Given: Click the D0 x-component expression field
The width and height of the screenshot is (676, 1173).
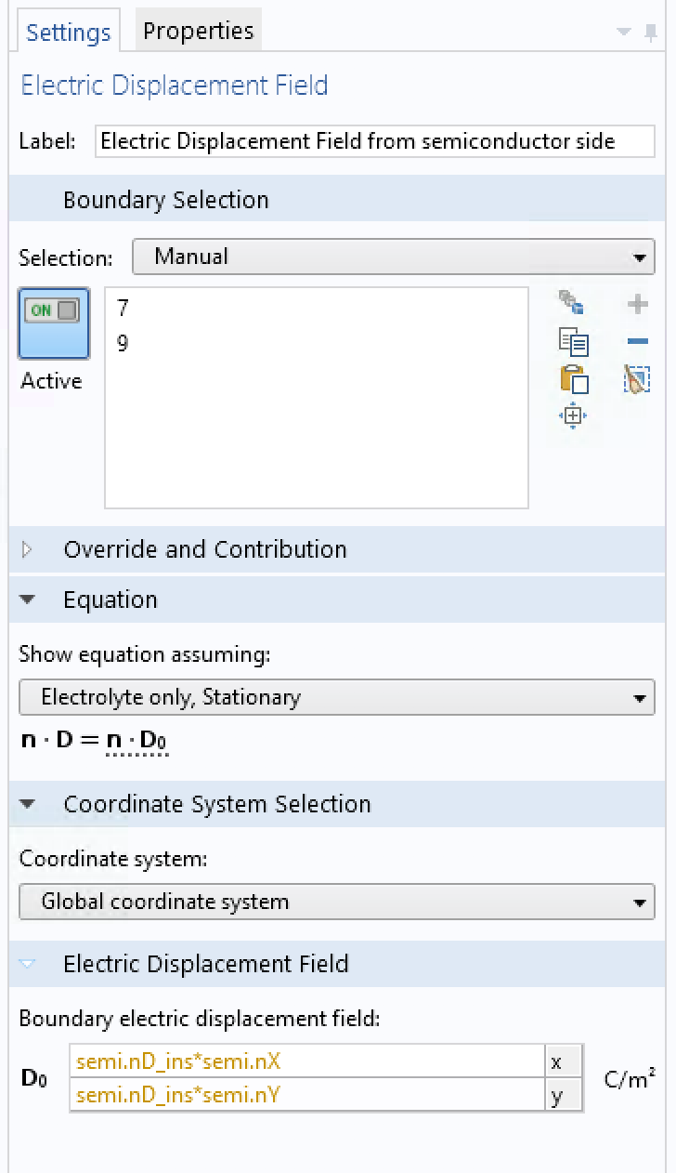Looking at the screenshot, I should coord(306,1061).
